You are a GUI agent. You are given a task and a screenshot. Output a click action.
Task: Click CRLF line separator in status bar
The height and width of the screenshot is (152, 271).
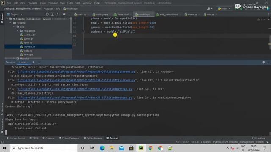point(186,142)
